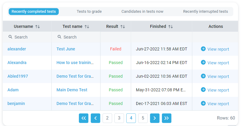241x126 pixels.
Task: Select Recently completed tests tab
Action: [34, 12]
